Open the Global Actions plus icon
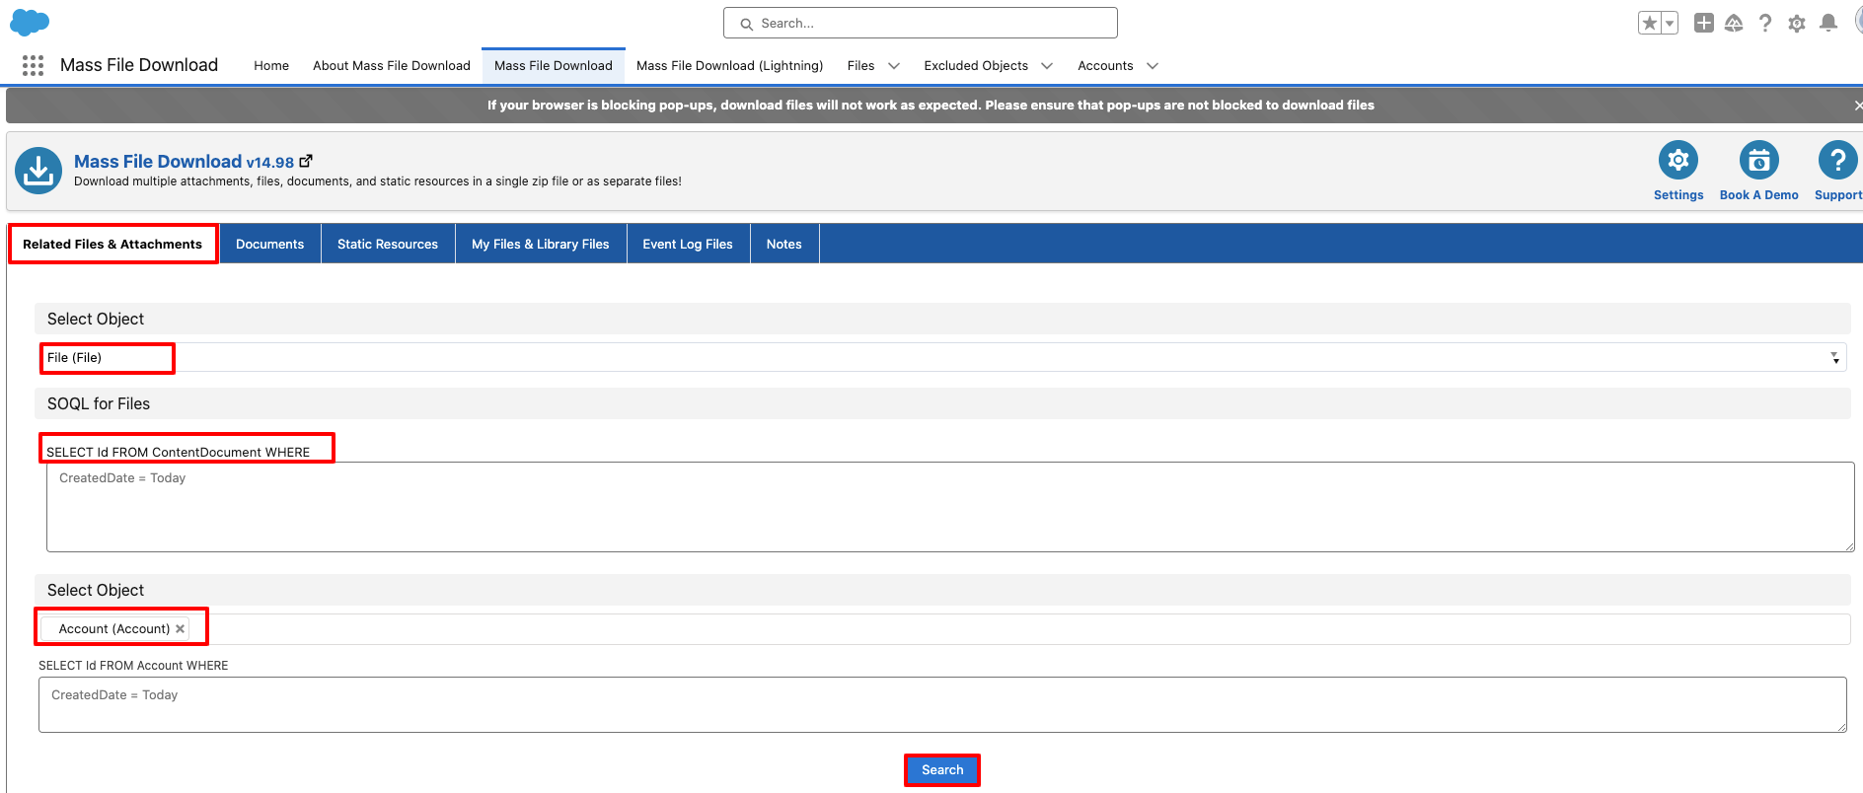The width and height of the screenshot is (1863, 793). [x=1704, y=23]
